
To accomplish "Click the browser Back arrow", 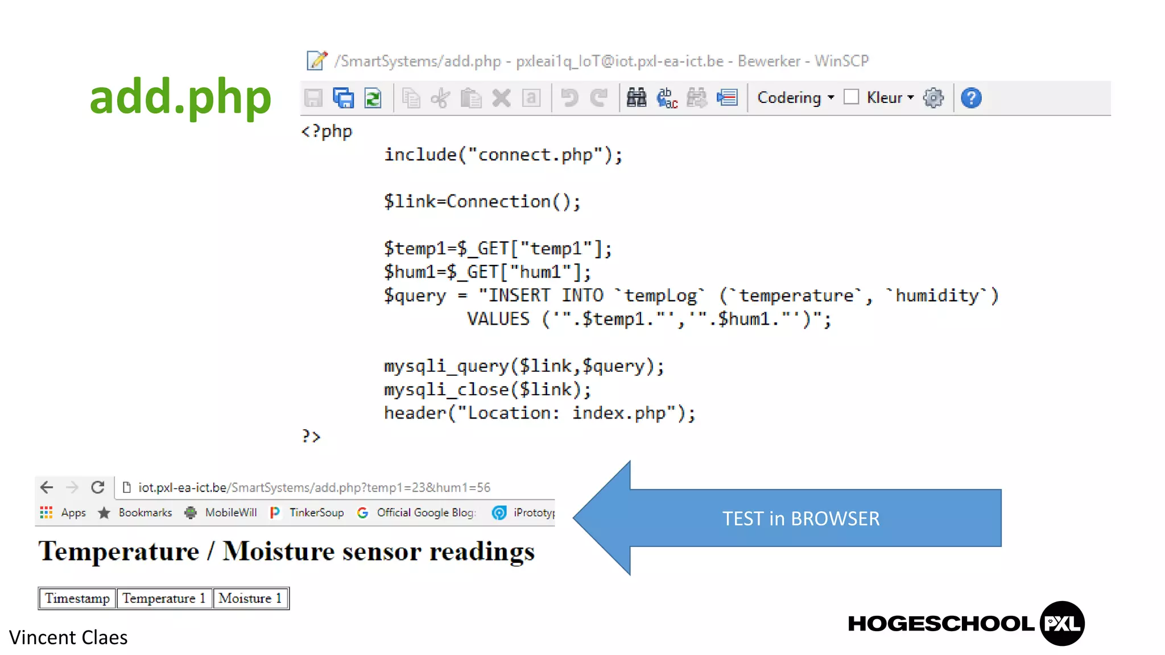I will pos(47,487).
